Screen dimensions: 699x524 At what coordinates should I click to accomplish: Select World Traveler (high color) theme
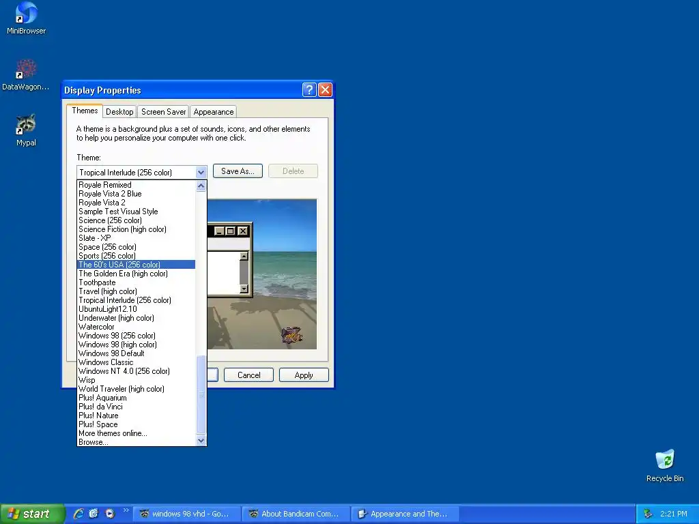137,389
